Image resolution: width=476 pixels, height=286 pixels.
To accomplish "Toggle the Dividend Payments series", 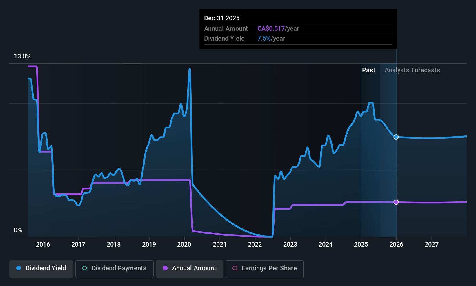I will (x=114, y=269).
